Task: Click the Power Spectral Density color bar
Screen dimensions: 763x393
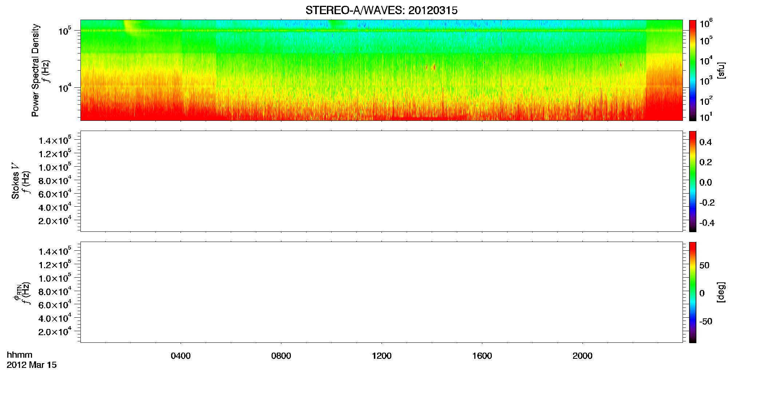Action: point(693,70)
